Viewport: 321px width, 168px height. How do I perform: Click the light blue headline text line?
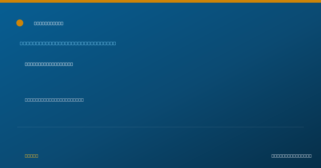tap(68, 43)
